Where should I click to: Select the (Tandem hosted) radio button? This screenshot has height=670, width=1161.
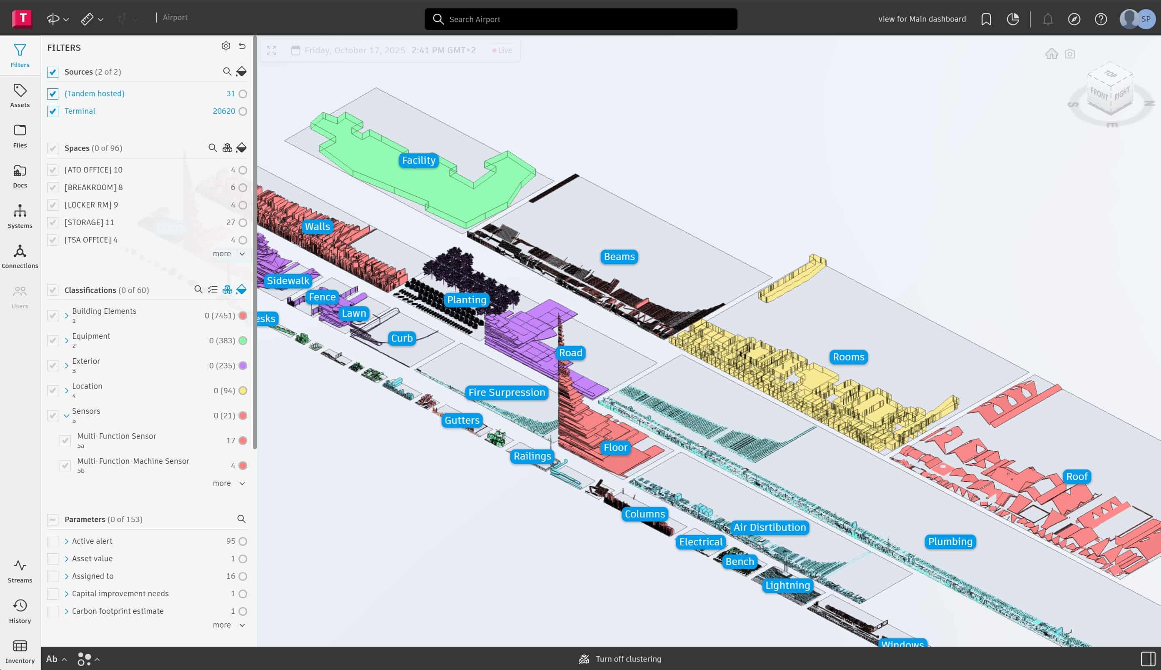243,94
